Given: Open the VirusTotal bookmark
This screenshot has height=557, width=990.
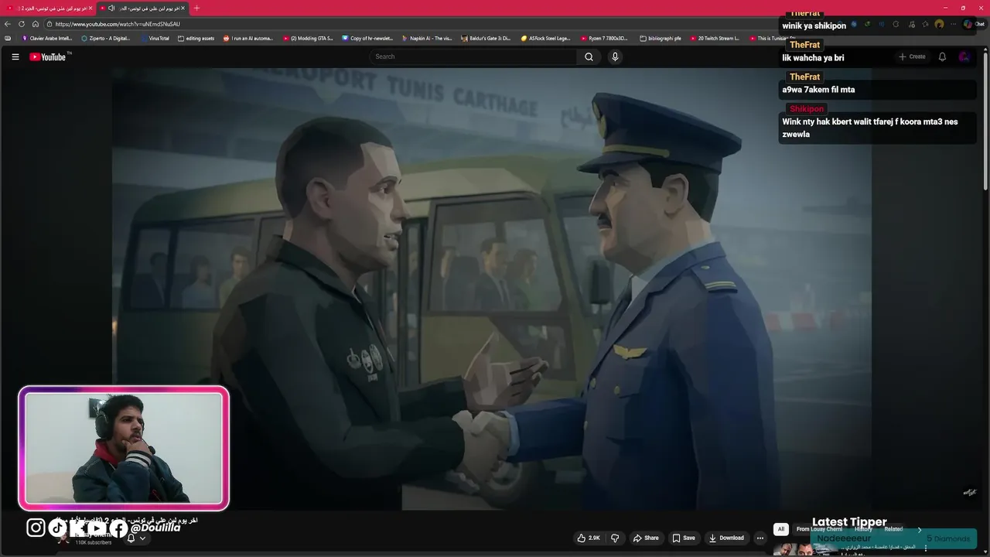Looking at the screenshot, I should (x=155, y=38).
